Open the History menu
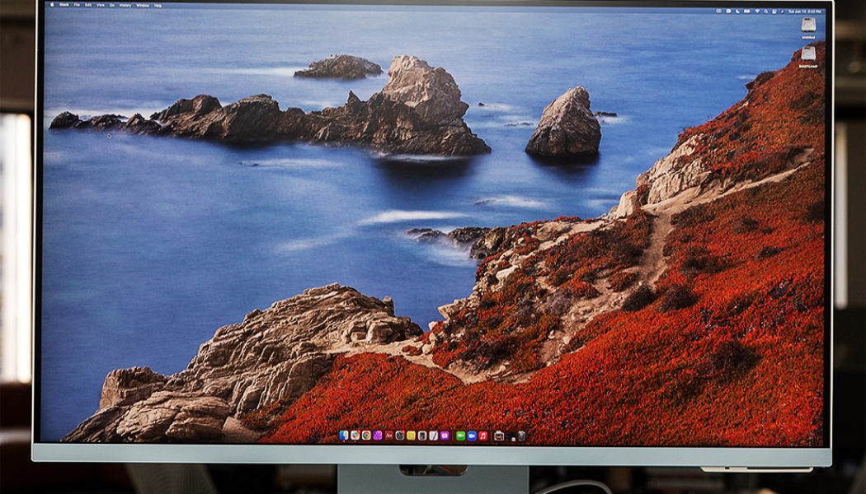 (125, 7)
